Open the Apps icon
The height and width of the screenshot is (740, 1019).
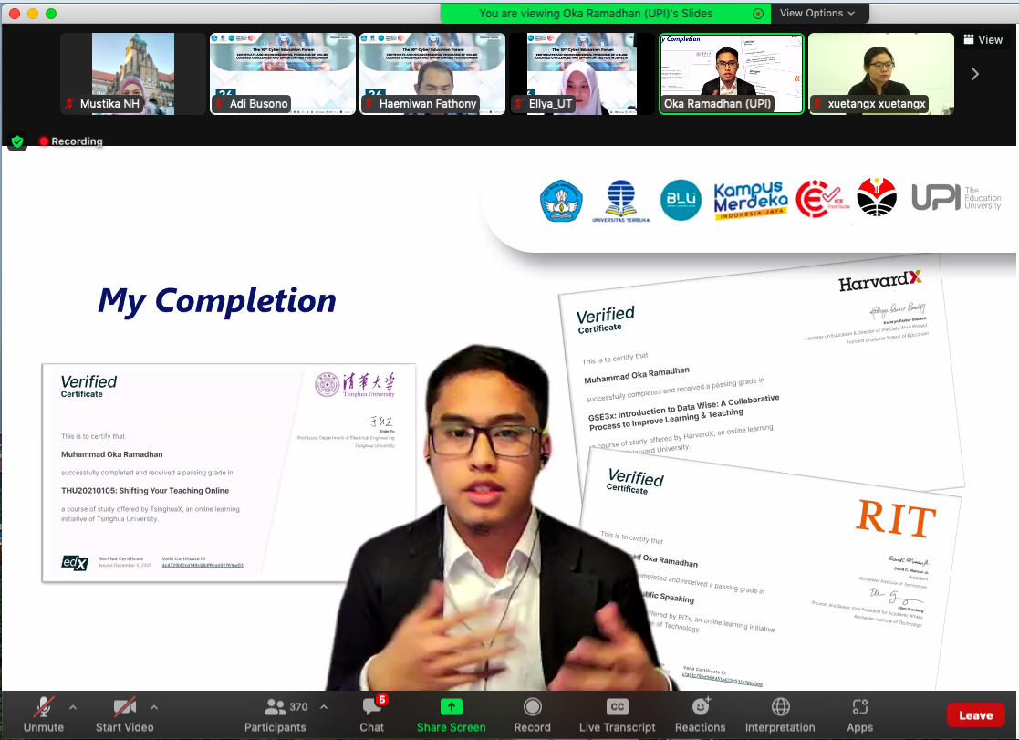(859, 706)
